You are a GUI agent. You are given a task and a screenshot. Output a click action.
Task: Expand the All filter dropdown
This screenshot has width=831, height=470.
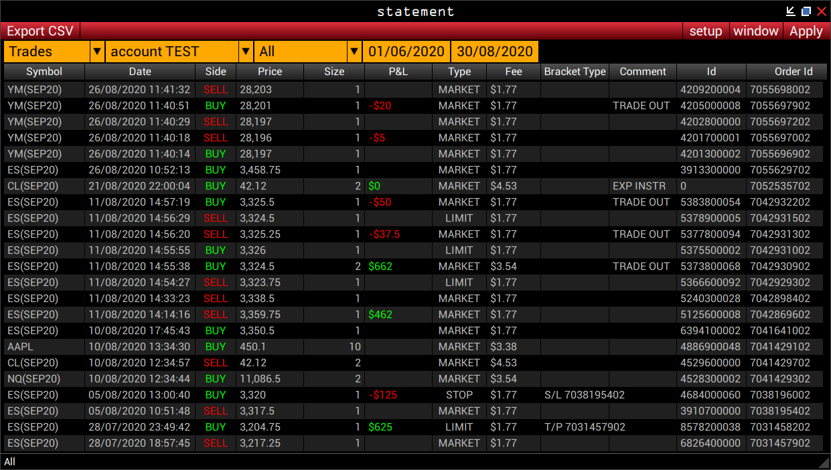tap(354, 52)
